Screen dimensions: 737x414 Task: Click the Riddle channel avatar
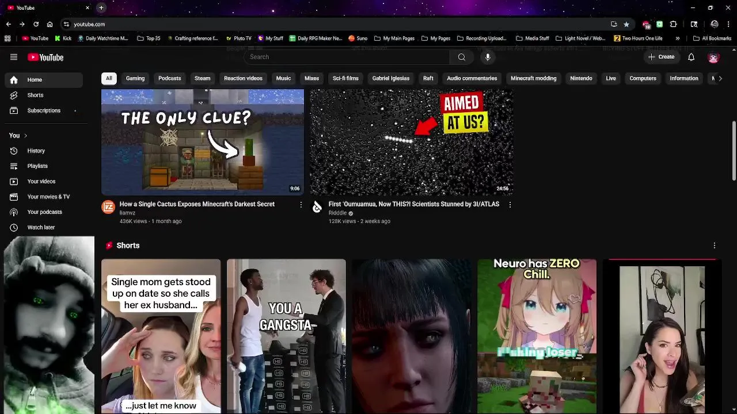click(317, 207)
